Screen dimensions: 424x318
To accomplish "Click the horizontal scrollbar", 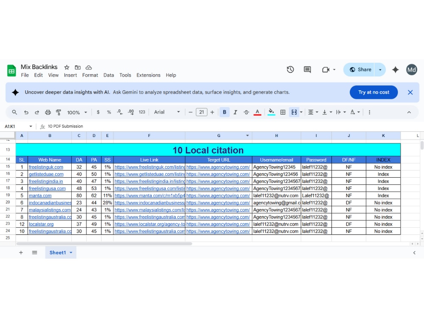I will click(x=104, y=244).
